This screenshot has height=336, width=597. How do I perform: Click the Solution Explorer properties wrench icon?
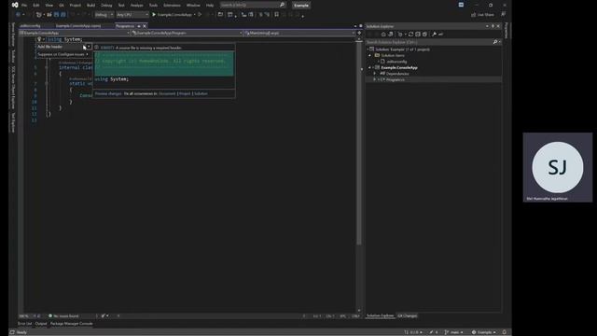click(x=434, y=35)
